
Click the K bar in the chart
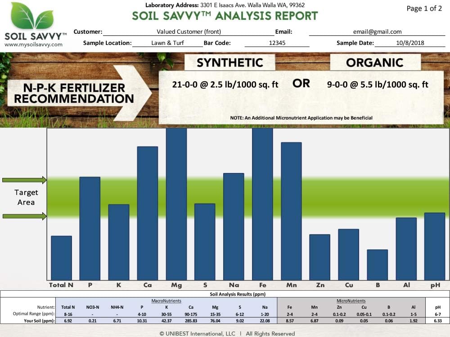pos(119,242)
